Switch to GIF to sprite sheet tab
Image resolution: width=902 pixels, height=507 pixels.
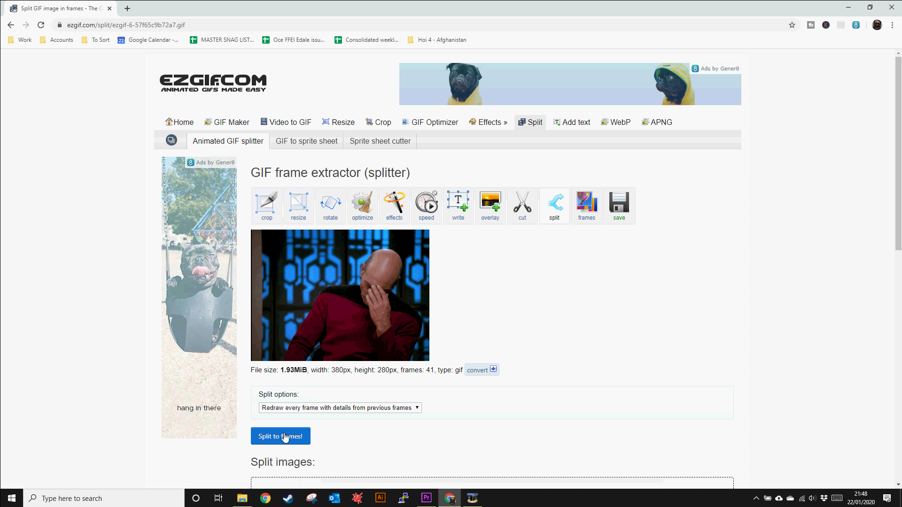point(306,141)
